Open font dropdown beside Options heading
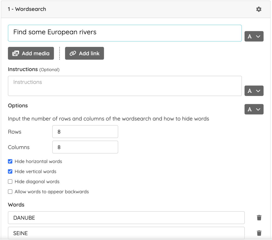This screenshot has height=240, width=272. pos(254,109)
